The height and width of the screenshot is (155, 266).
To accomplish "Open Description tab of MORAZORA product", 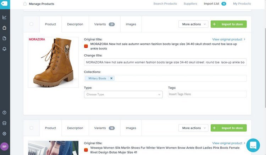I will click(75, 24).
